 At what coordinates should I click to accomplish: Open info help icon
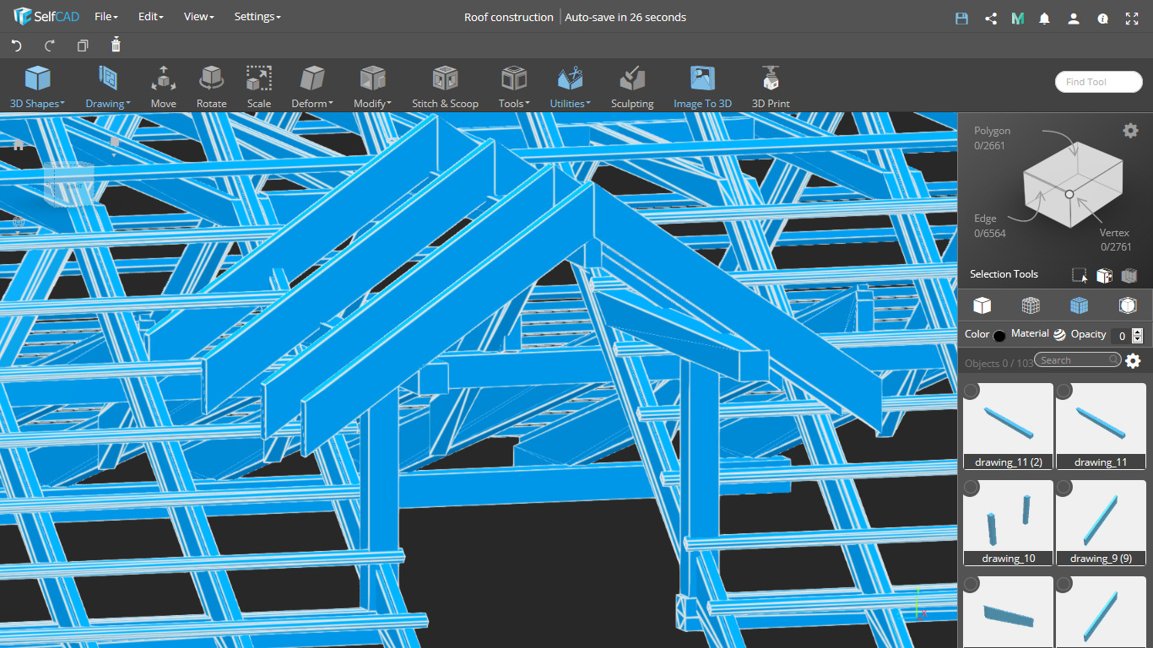pos(1102,18)
